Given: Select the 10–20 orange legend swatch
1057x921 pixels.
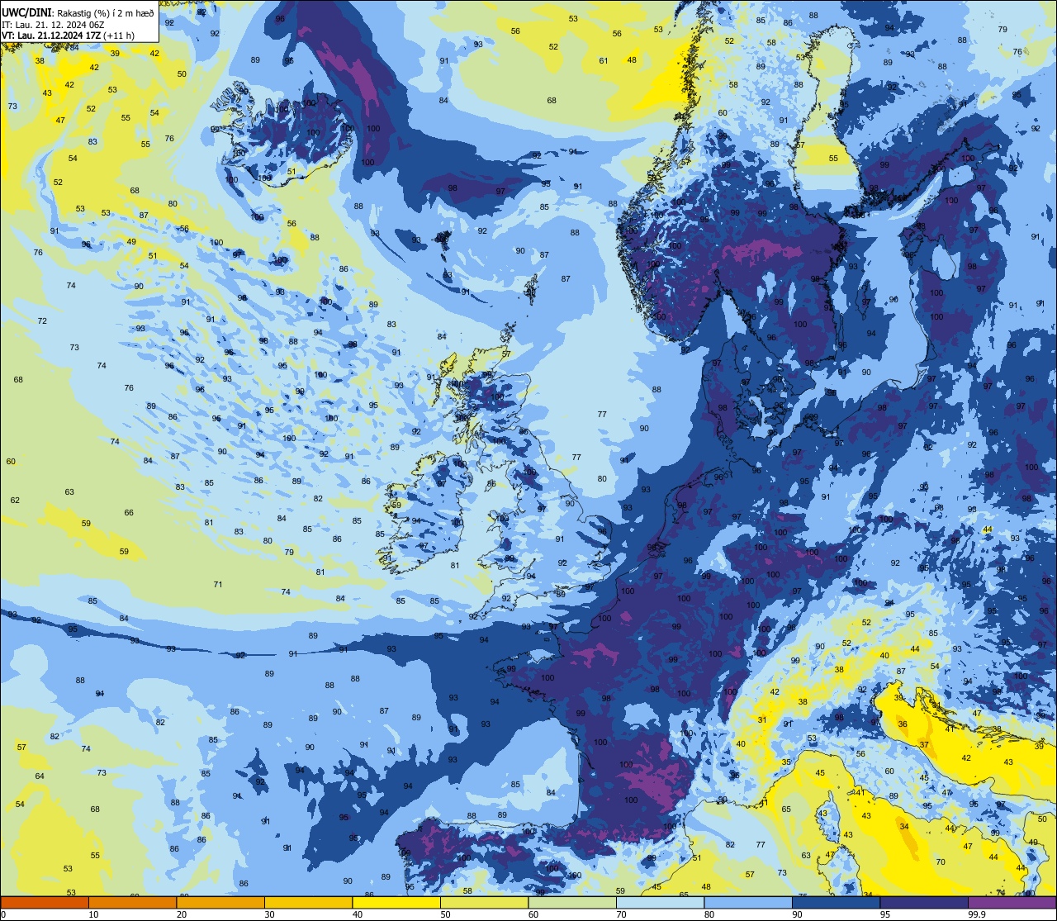Looking at the screenshot, I should pyautogui.click(x=132, y=902).
